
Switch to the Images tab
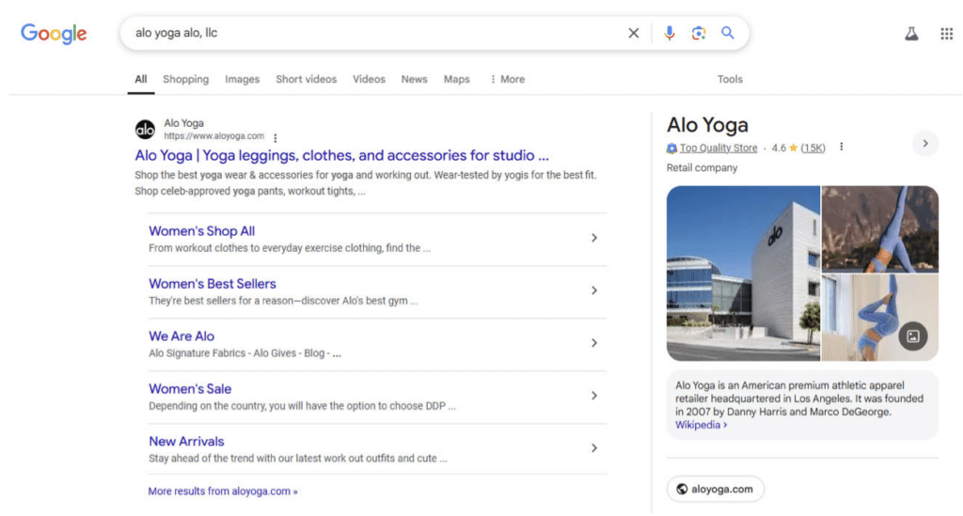(242, 79)
